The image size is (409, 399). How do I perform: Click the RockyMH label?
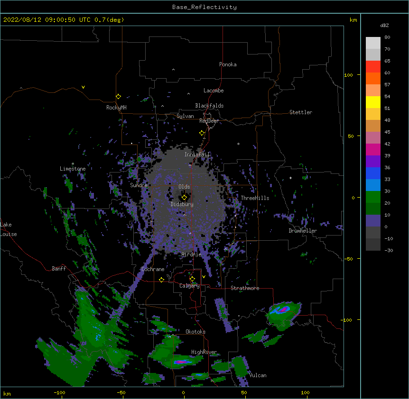(x=116, y=108)
